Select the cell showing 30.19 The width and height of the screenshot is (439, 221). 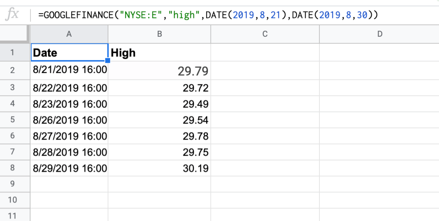(x=159, y=168)
